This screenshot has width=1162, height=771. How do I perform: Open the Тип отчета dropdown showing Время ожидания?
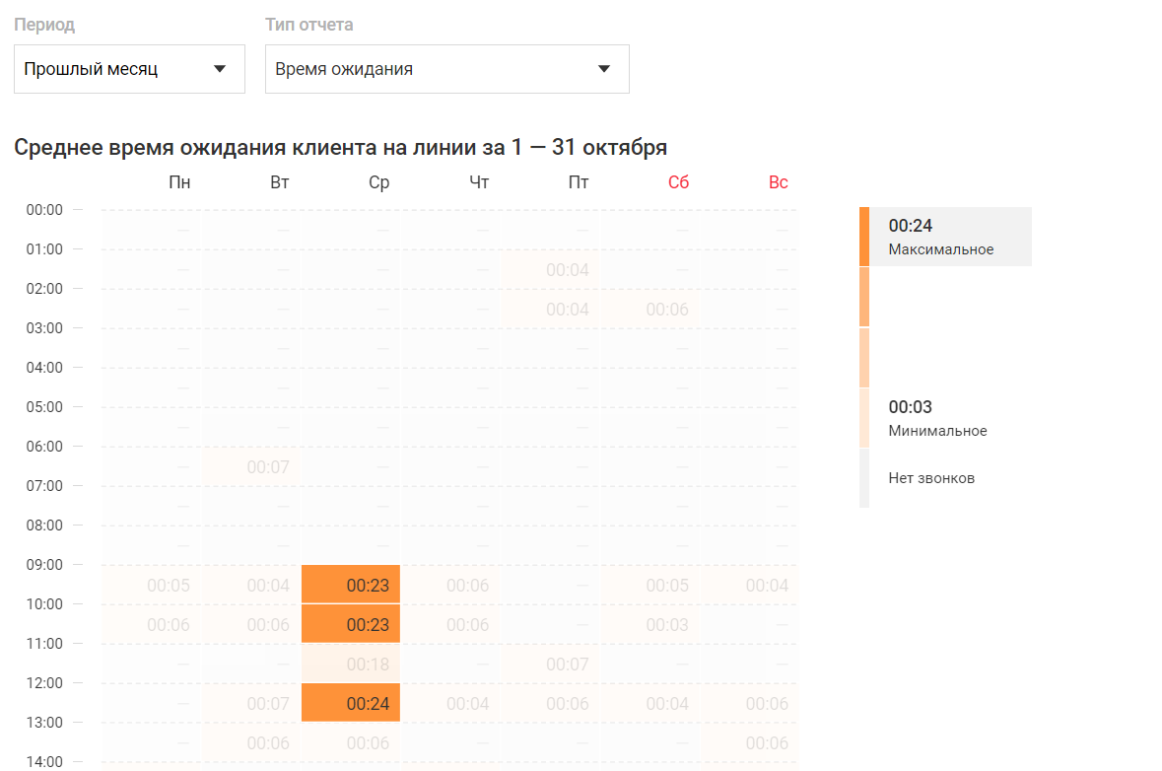[446, 69]
